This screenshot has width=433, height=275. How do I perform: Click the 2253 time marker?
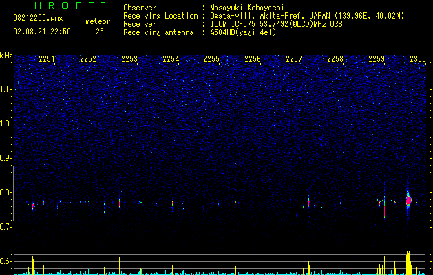coord(129,58)
